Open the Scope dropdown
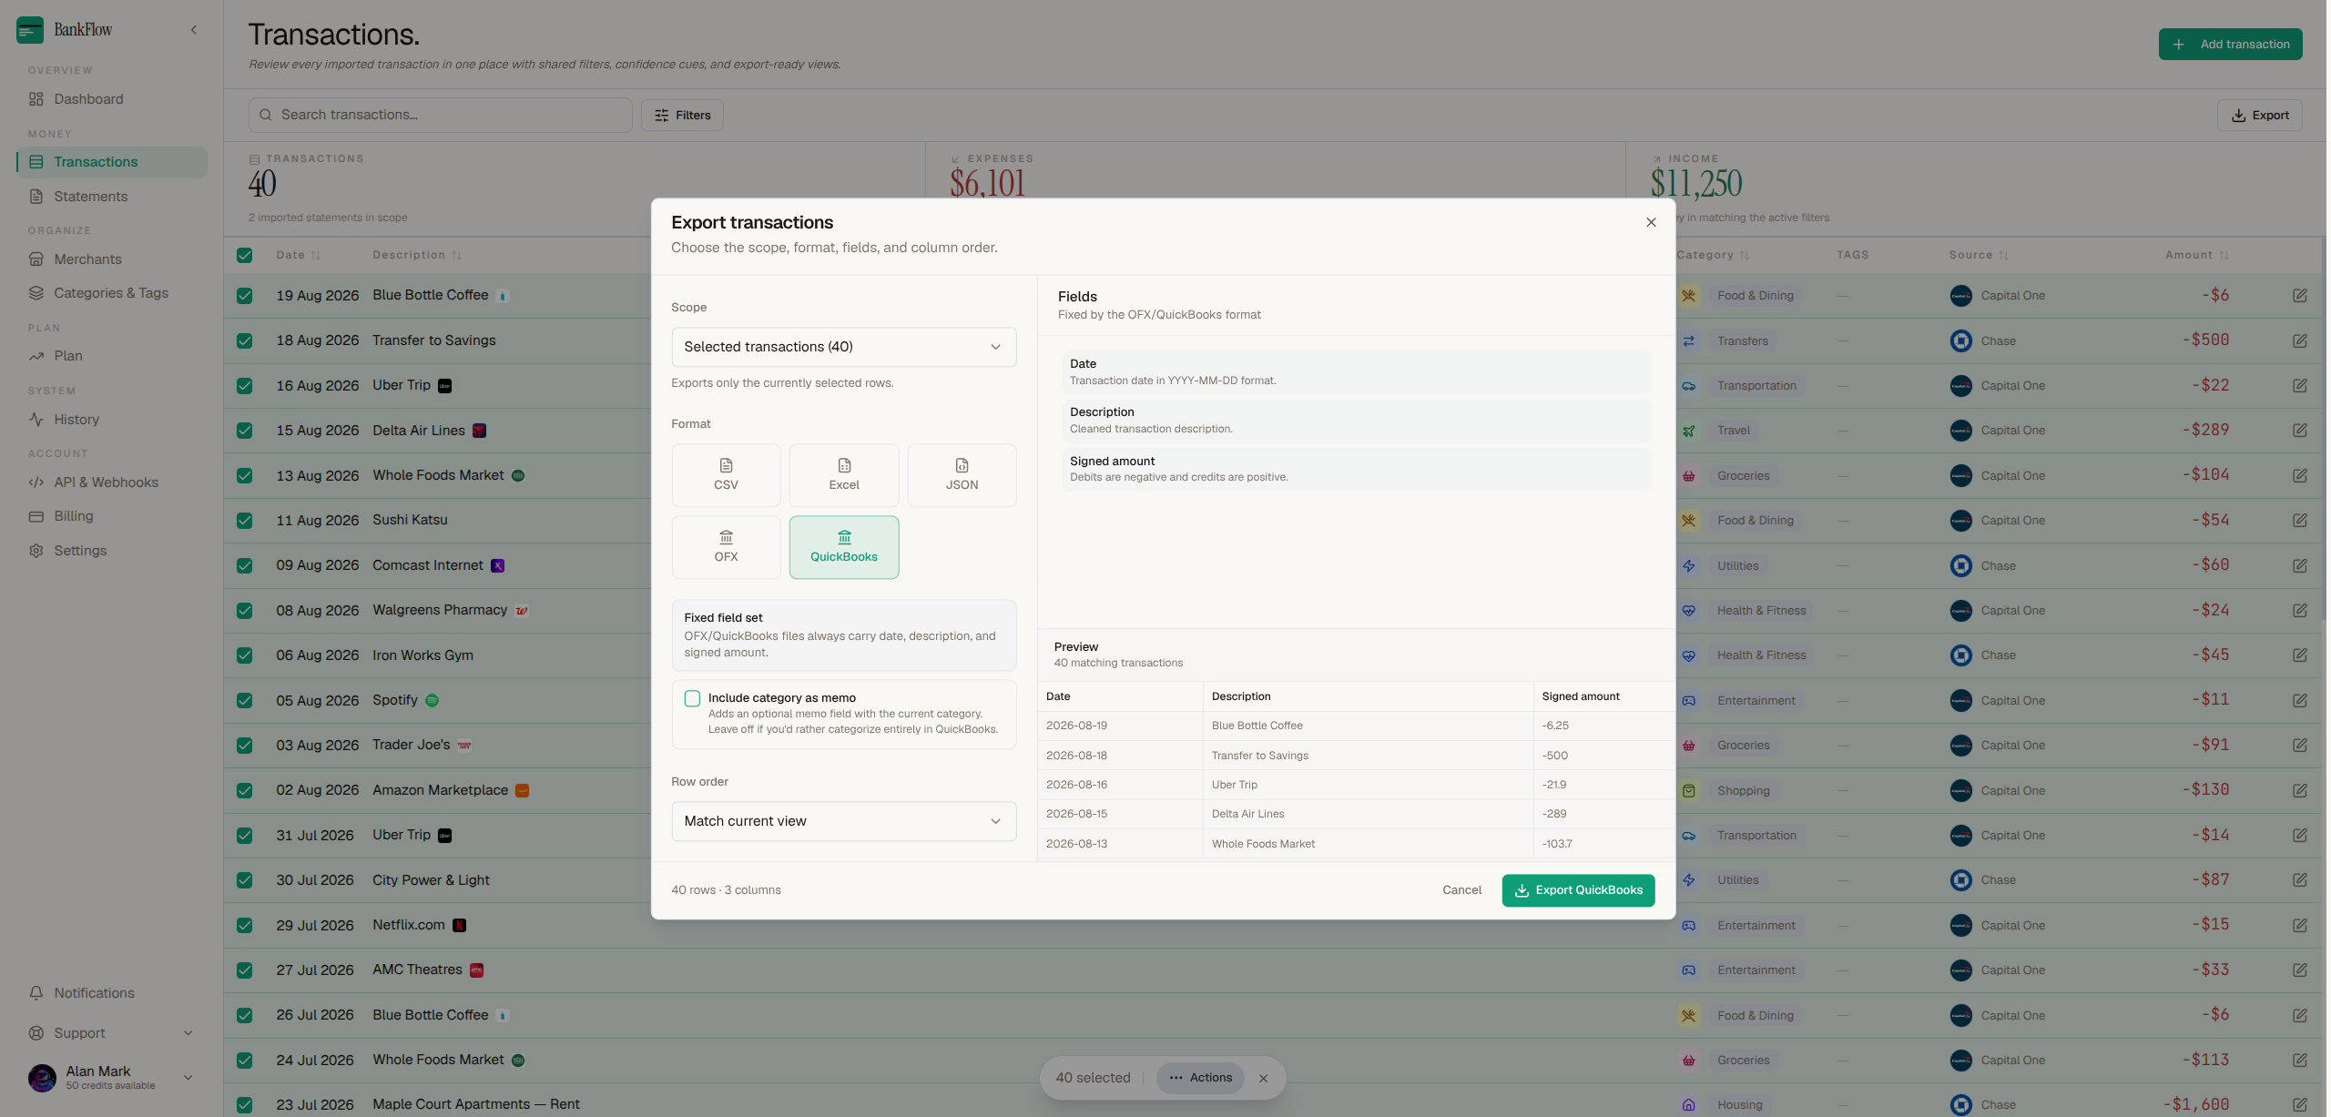 843,347
